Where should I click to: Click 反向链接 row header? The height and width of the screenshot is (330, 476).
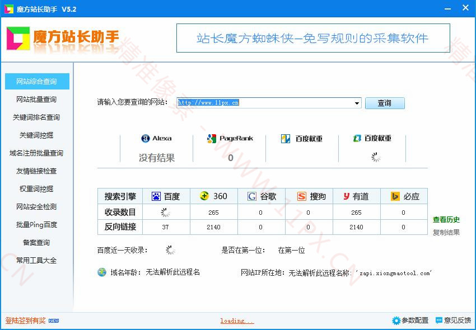120,227
